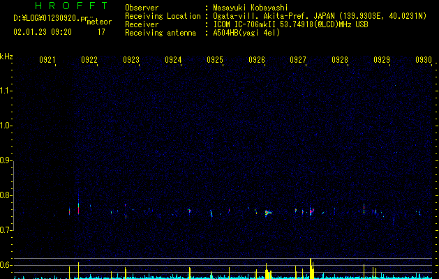Viewport: 439px width, 279px height.
Task: Click the Receiving antenna label
Action: tap(161, 33)
